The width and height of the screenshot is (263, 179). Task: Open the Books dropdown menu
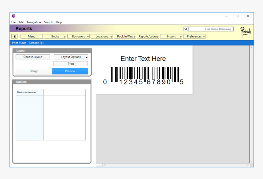point(55,36)
